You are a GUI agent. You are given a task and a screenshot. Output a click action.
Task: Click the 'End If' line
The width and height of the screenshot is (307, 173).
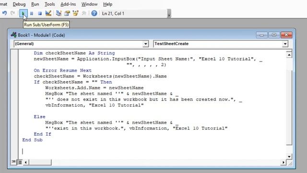(x=43, y=134)
